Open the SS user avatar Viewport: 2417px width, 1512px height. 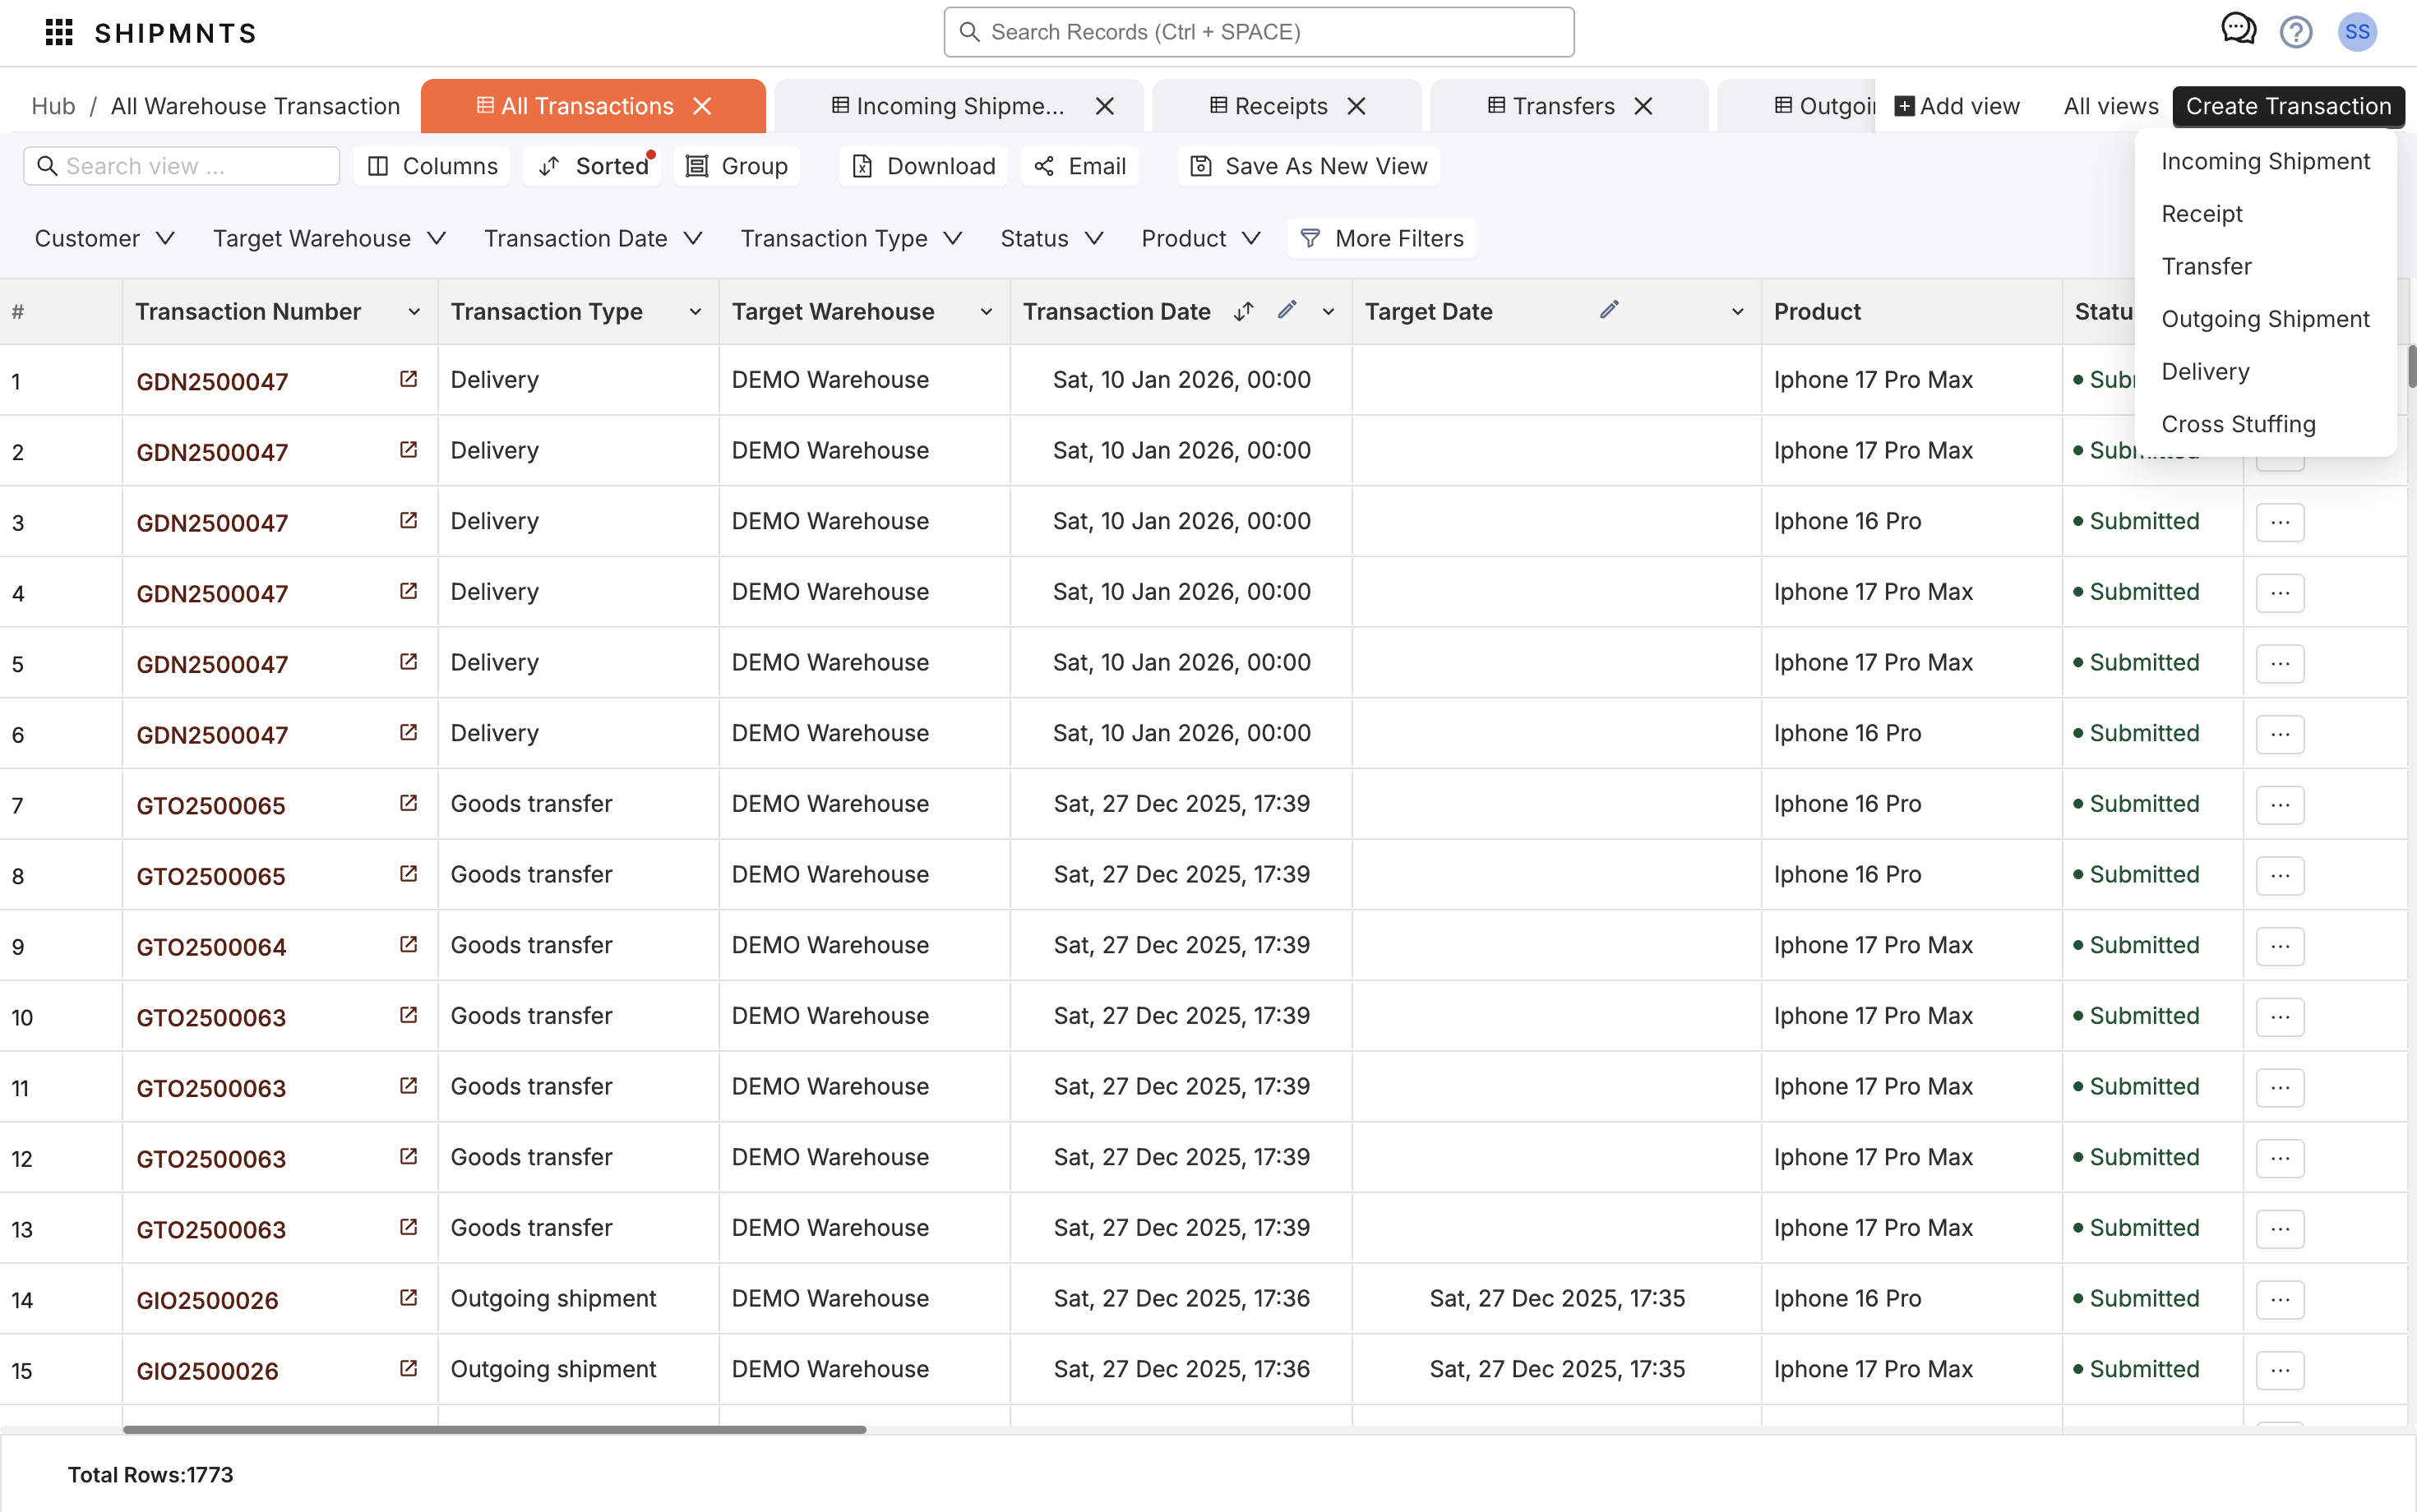point(2357,32)
